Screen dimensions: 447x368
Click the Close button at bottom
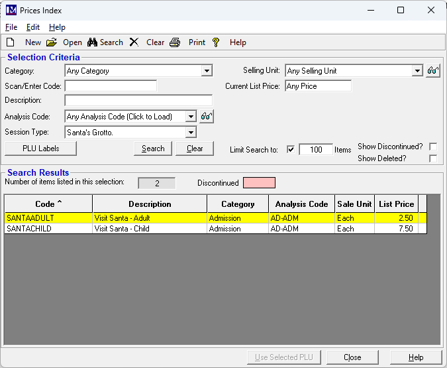(352, 357)
